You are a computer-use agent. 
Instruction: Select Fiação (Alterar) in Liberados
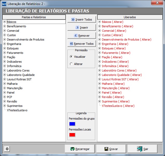[x=112, y=57]
